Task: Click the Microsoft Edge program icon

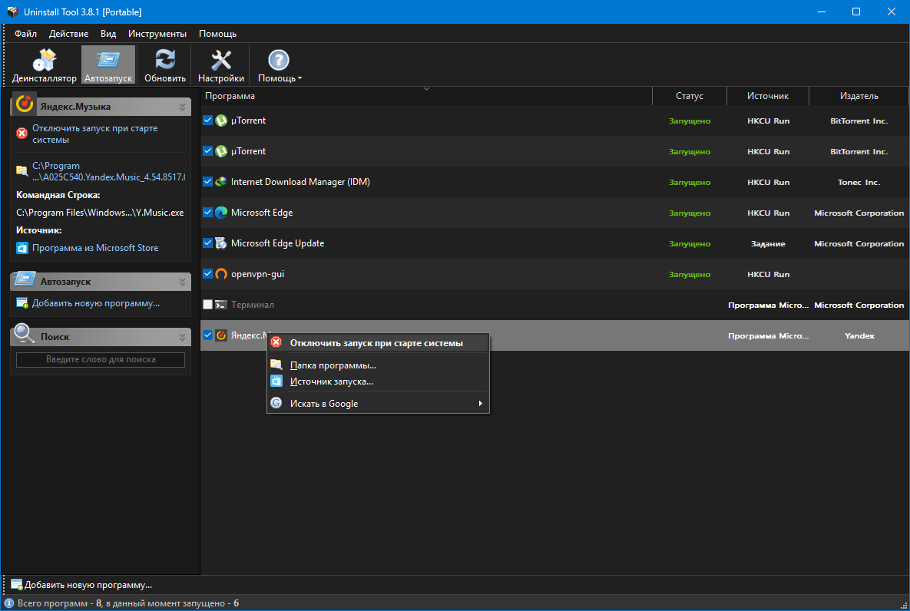Action: tap(221, 213)
